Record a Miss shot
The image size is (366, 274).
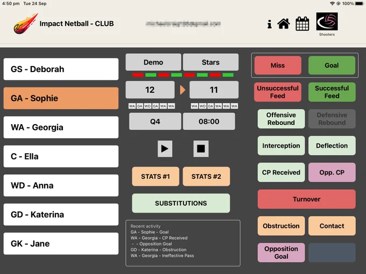click(x=278, y=66)
